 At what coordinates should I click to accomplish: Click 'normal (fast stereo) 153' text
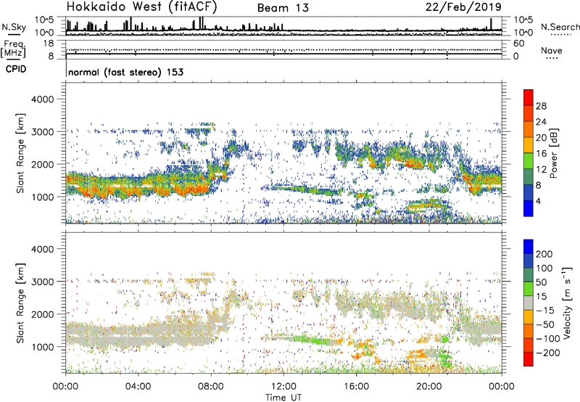coord(125,72)
